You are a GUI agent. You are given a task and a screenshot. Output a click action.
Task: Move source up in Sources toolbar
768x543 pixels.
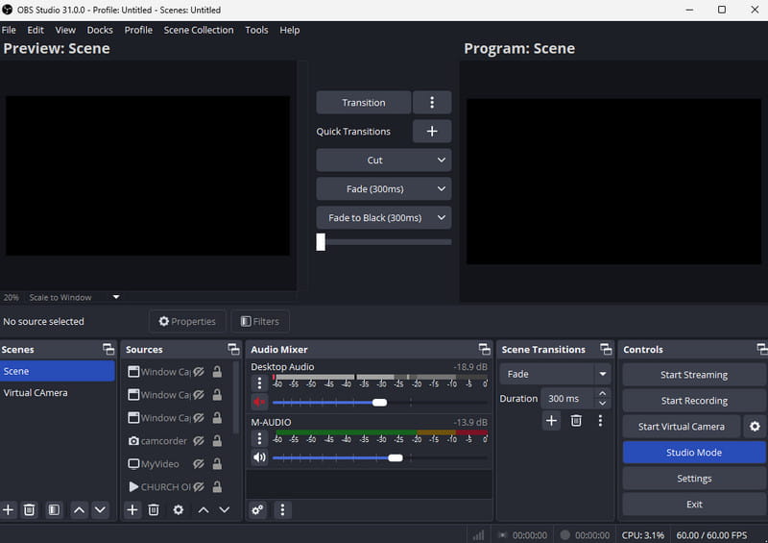click(x=204, y=509)
